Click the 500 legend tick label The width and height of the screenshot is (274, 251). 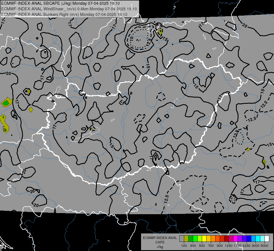point(202,246)
